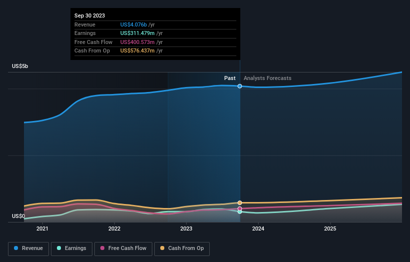Click the 2023 x-axis label

point(186,228)
